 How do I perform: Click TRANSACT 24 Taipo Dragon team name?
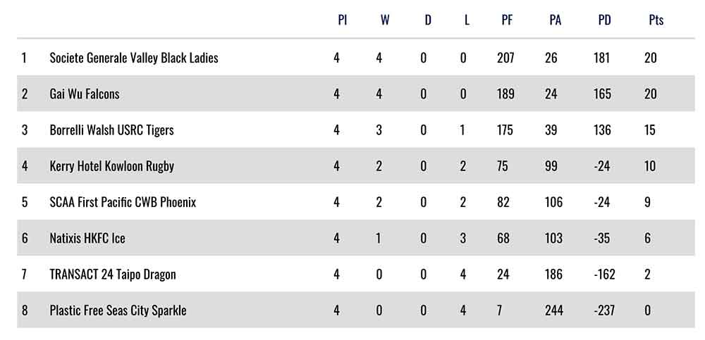(x=113, y=274)
